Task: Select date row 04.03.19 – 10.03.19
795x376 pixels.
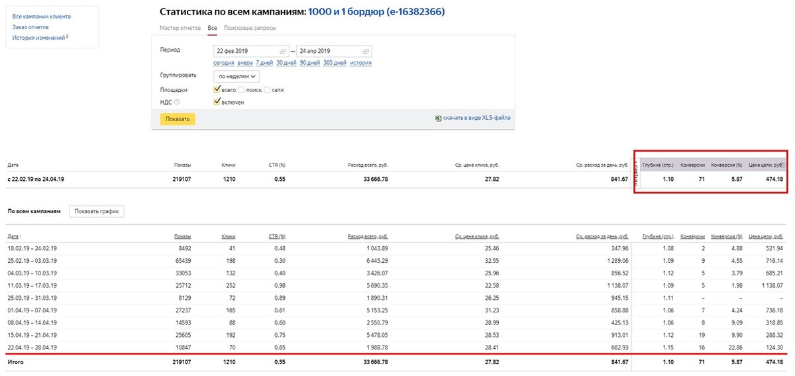Action: click(x=32, y=273)
